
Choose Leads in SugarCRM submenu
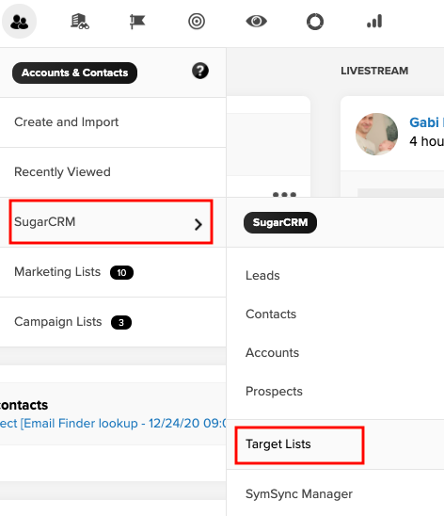pyautogui.click(x=262, y=276)
